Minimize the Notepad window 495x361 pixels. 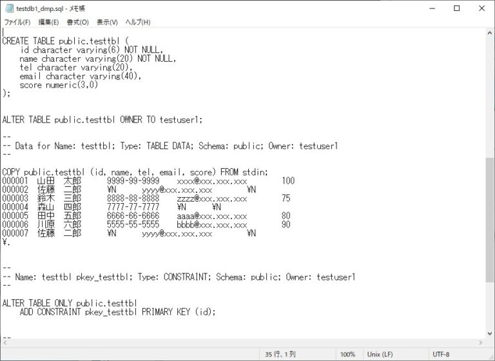(432, 8)
